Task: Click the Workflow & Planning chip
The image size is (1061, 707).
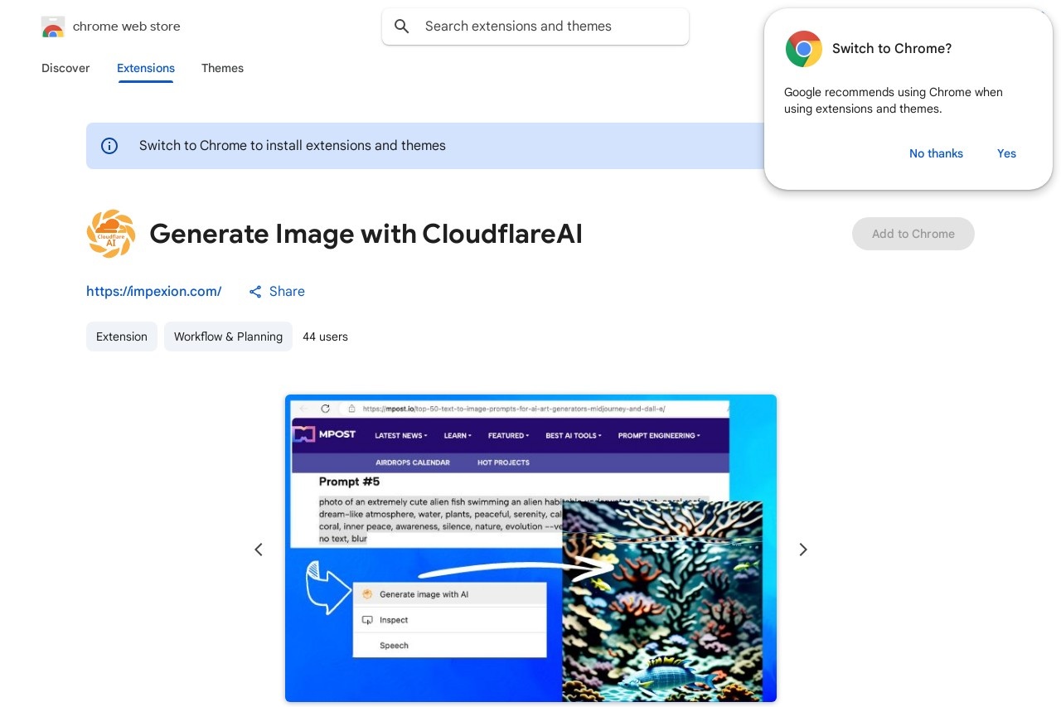Action: tap(228, 337)
